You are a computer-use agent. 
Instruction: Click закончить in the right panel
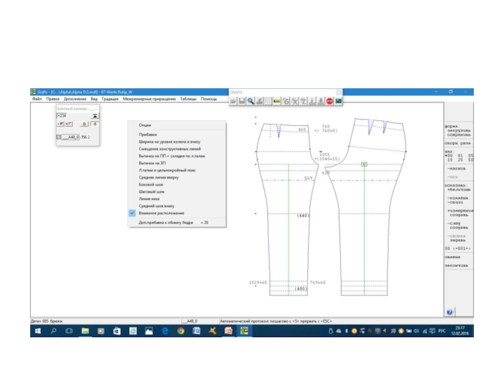pyautogui.click(x=458, y=265)
